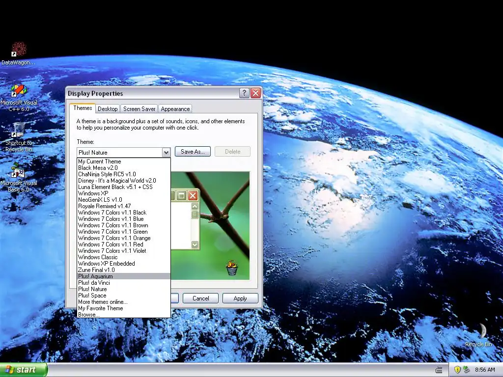503x377 pixels.
Task: Click the preview window's maximize button
Action: point(182,195)
